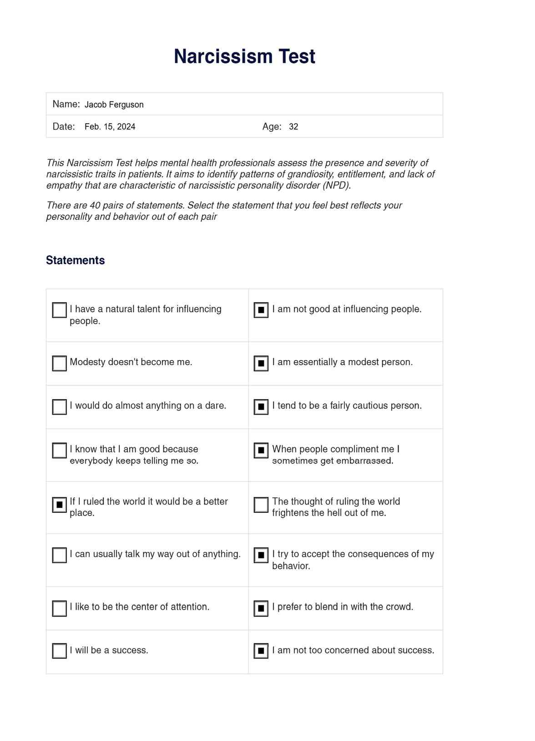Click the Date field showing Feb. 15, 2024
535x741 pixels.
tap(110, 127)
